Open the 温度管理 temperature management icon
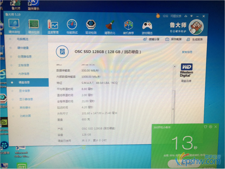Screen dimensions: 225x169 [53, 27]
